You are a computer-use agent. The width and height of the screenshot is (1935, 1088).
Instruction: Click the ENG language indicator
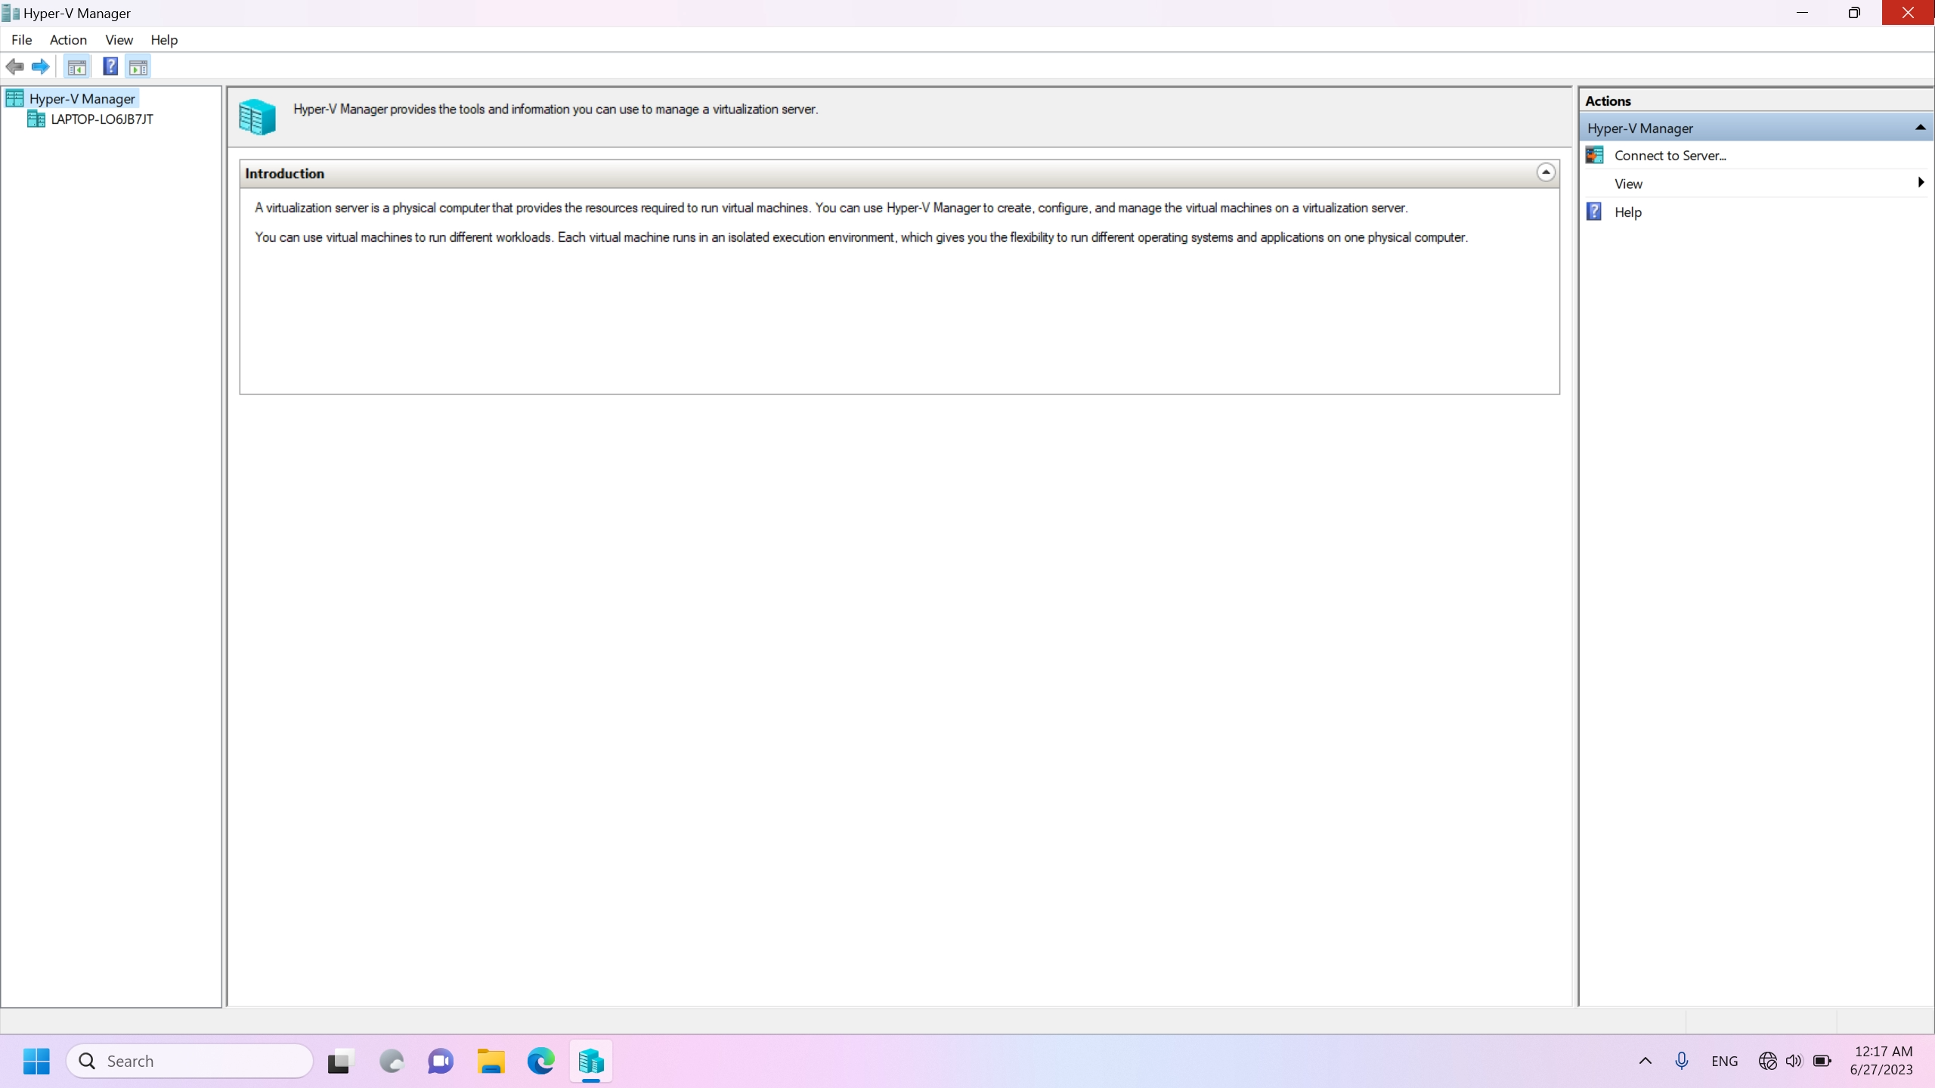point(1724,1061)
